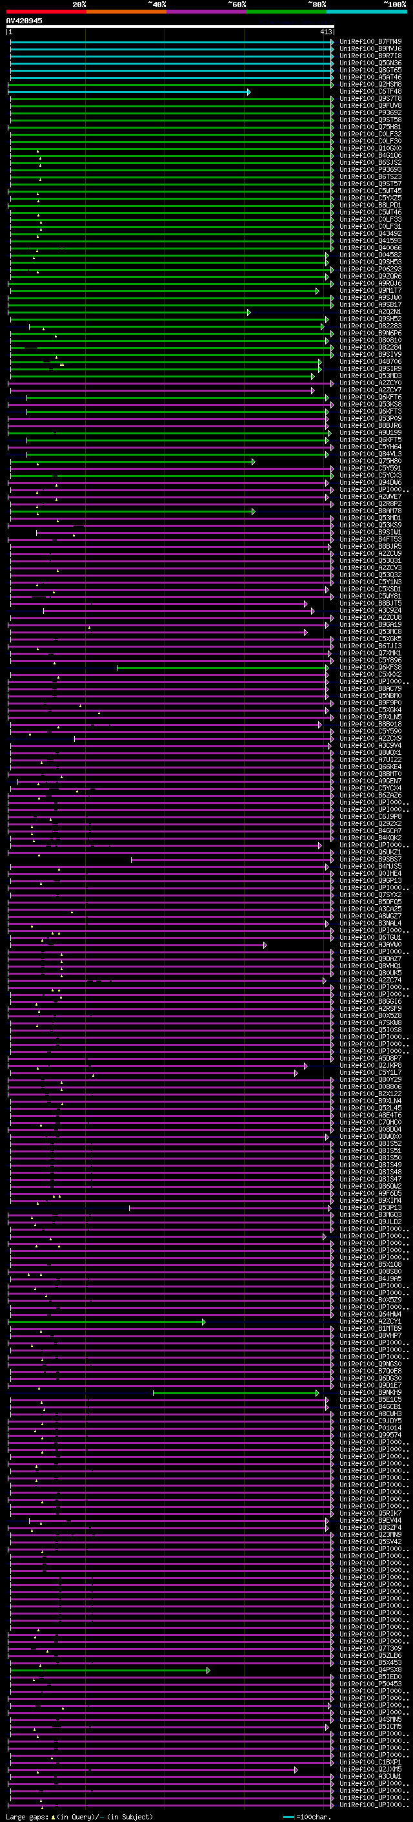This screenshot has height=1822, width=413.
Task: Click the UniRef100_Q40066 label
Action: 370,248
